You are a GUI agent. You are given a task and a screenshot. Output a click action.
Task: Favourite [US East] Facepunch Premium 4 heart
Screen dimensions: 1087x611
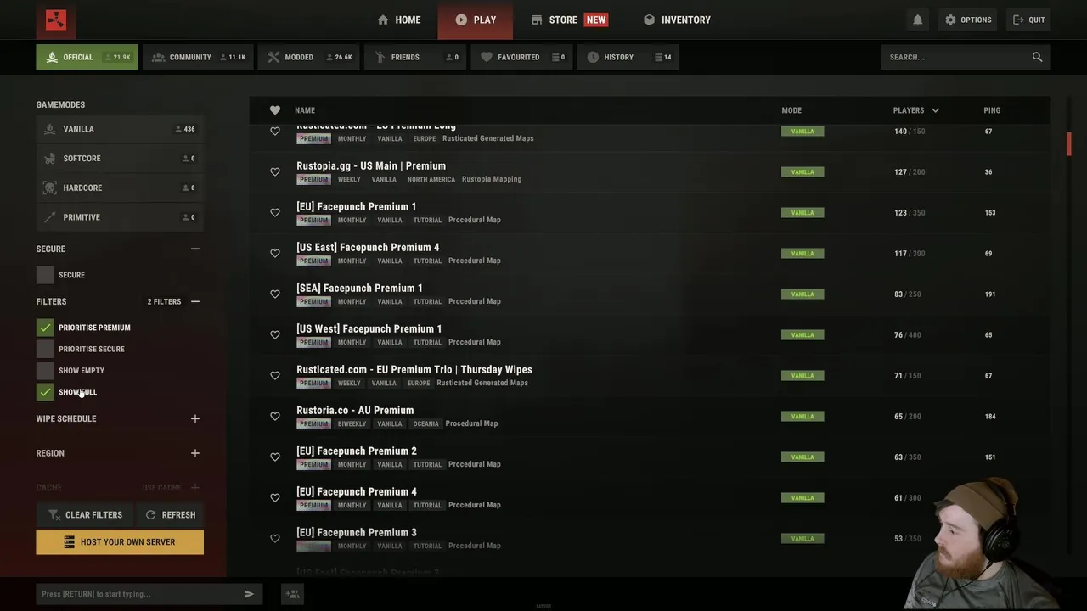coord(275,253)
